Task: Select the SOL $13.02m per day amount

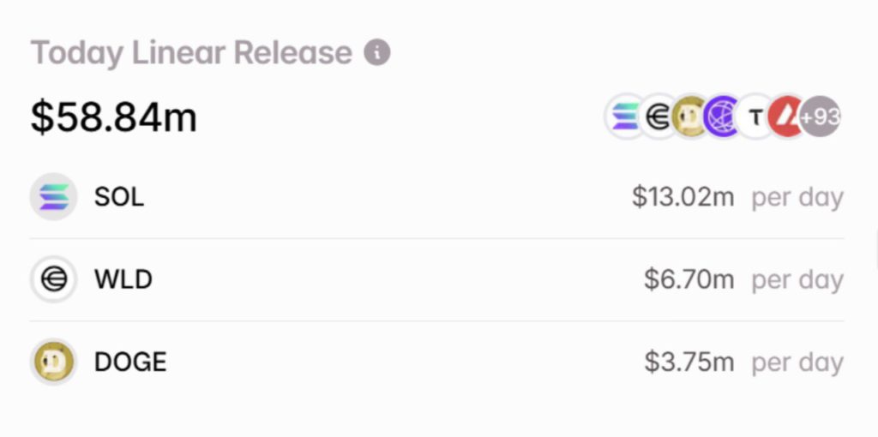Action: pyautogui.click(x=683, y=197)
